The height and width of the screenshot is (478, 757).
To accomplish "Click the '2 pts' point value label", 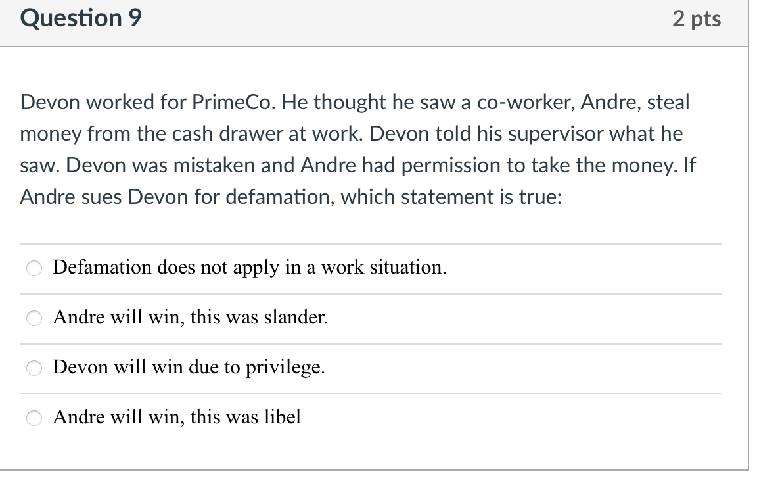I will tap(697, 18).
